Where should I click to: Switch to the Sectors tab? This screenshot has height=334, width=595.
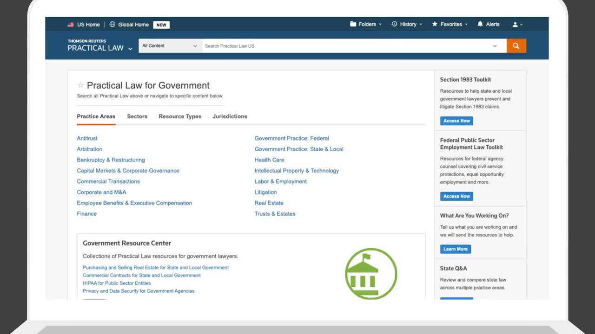pos(137,116)
